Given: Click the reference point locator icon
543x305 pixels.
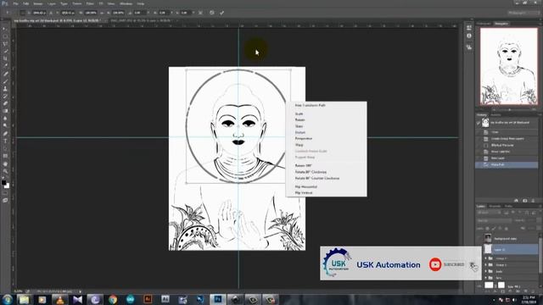Looking at the screenshot, I should tap(23, 13).
